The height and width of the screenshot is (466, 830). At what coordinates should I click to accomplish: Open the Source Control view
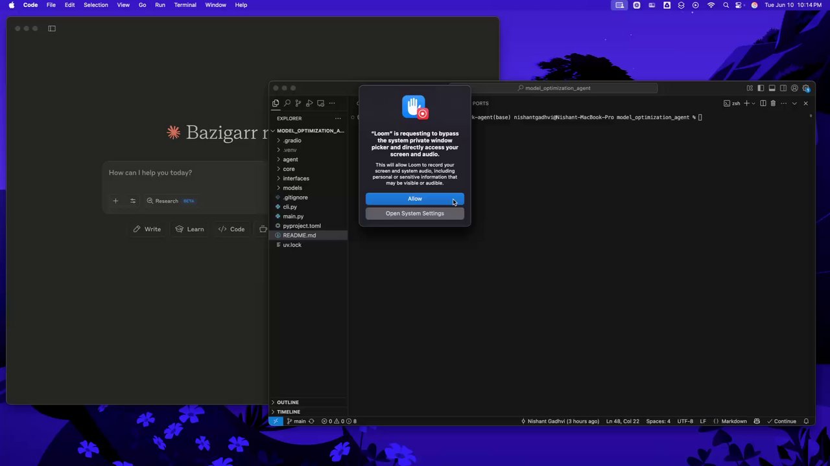tap(298, 104)
